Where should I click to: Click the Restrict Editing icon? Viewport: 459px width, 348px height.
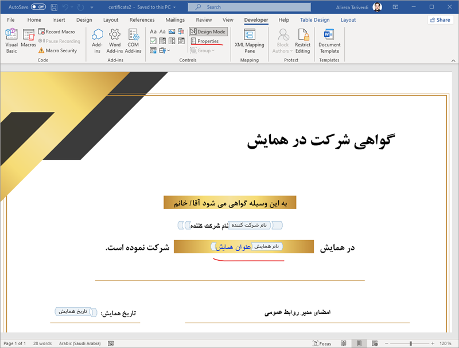pos(302,40)
